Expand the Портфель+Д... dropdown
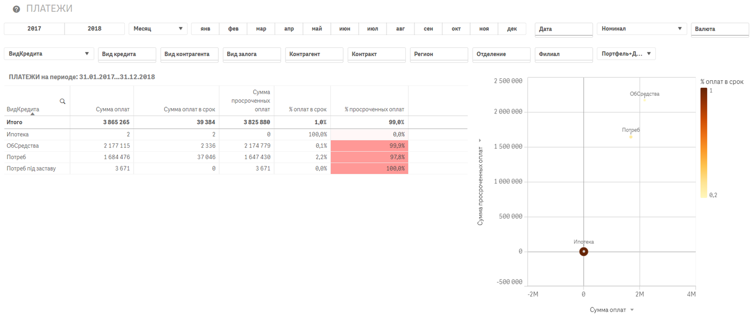Viewport: 752px width, 320px height. [626, 54]
